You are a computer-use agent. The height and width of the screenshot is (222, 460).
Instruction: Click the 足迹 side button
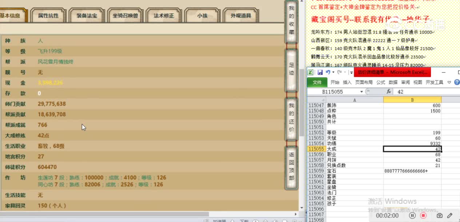pos(291,71)
